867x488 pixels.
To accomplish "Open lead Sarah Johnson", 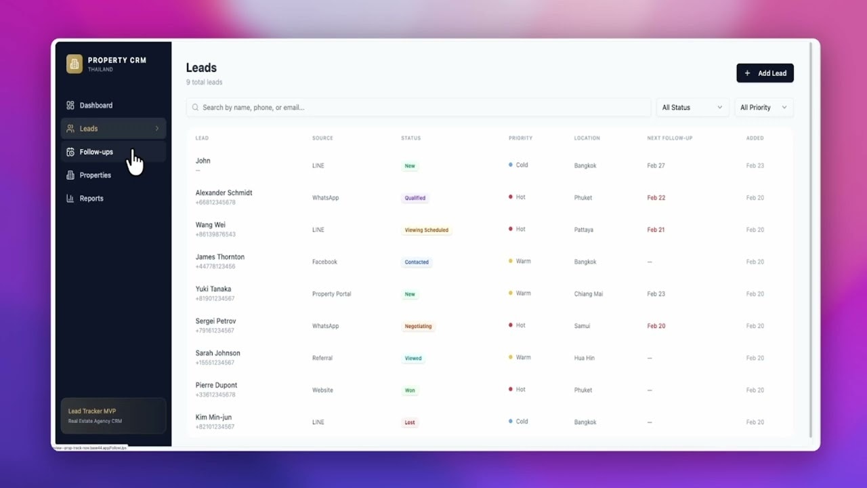I will pos(217,353).
